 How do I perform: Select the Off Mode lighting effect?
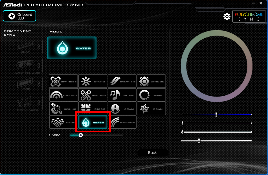coord(63,81)
